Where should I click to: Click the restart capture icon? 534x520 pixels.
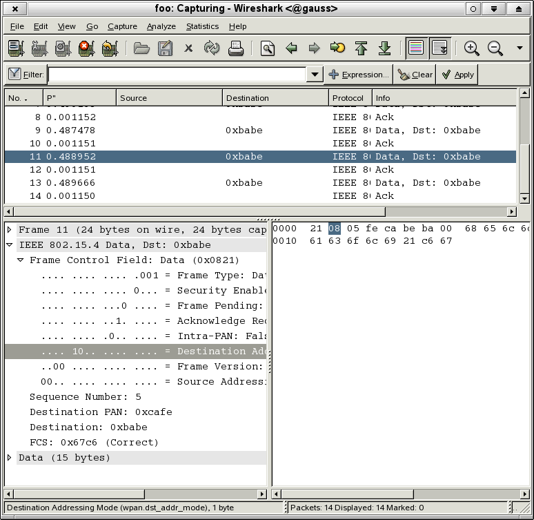(109, 48)
